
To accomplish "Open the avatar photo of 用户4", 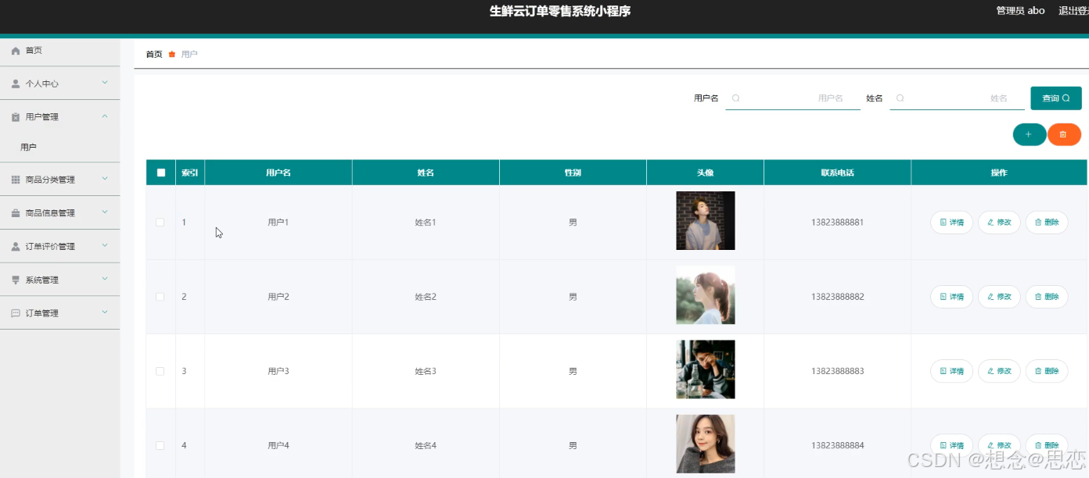I will [706, 444].
